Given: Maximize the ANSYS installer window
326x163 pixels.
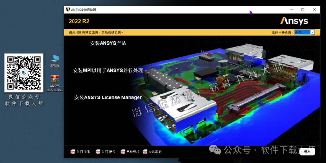Looking at the screenshot, I should (303, 10).
